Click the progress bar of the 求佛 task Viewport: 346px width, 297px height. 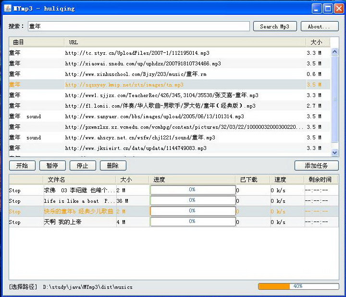[193, 190]
